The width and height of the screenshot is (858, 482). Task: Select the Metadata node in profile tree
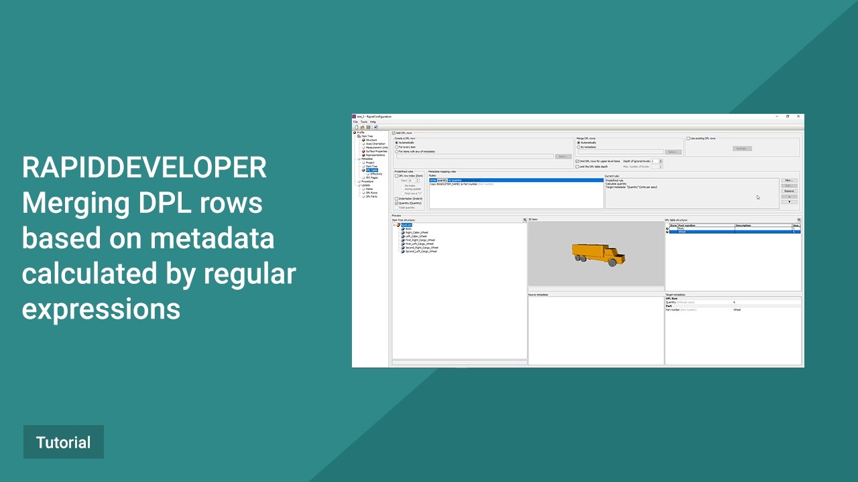[367, 159]
